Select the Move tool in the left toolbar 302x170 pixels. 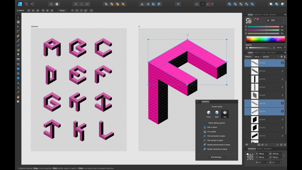18,17
